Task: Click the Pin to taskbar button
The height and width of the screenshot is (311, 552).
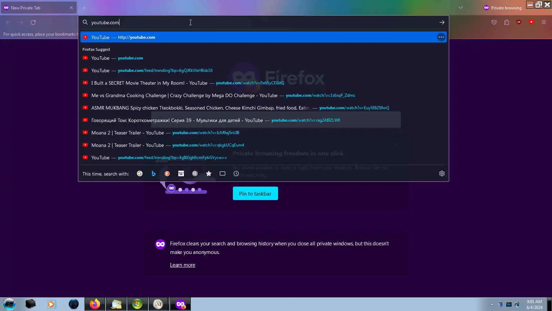Action: coord(255,194)
